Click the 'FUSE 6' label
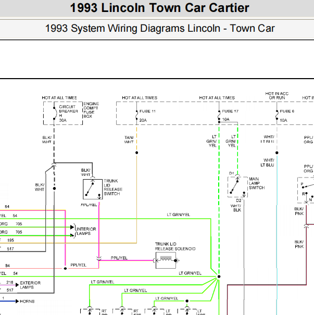314x315 pixels. click(287, 111)
